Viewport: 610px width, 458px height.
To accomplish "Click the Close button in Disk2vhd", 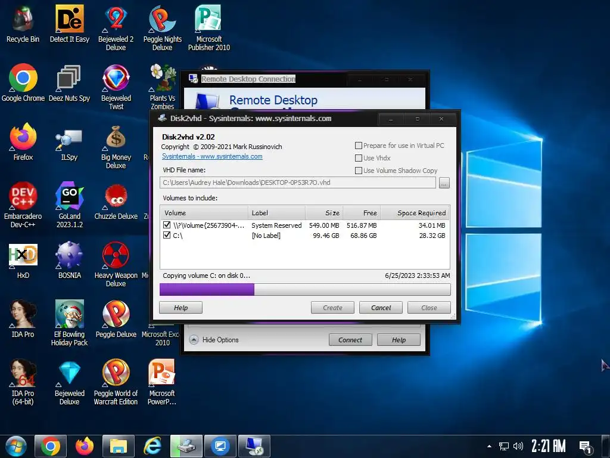I will click(x=429, y=308).
